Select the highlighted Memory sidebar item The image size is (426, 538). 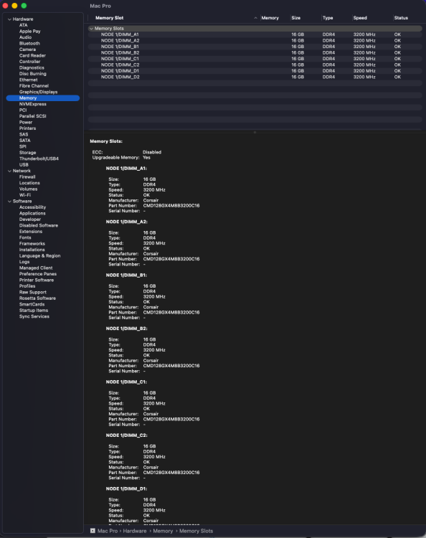(43, 98)
